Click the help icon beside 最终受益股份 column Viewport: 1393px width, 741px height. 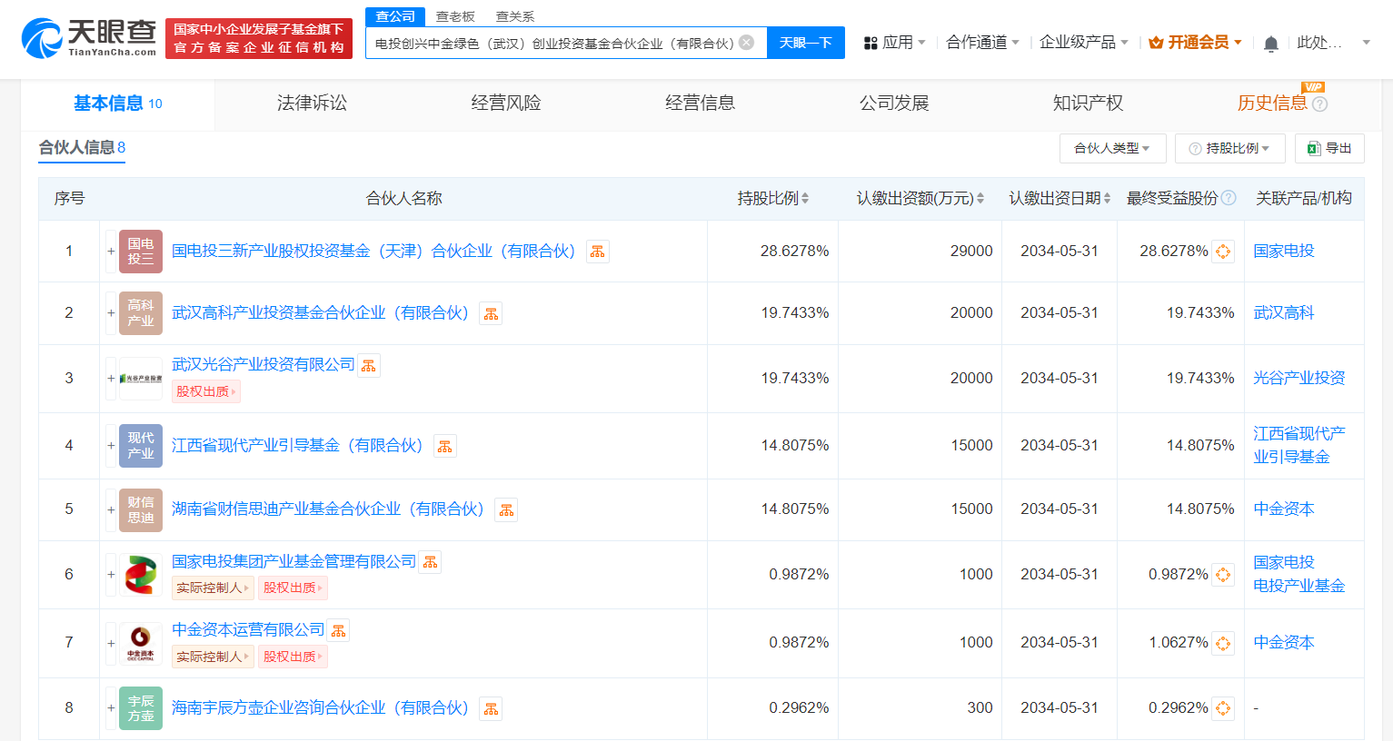coord(1229,197)
